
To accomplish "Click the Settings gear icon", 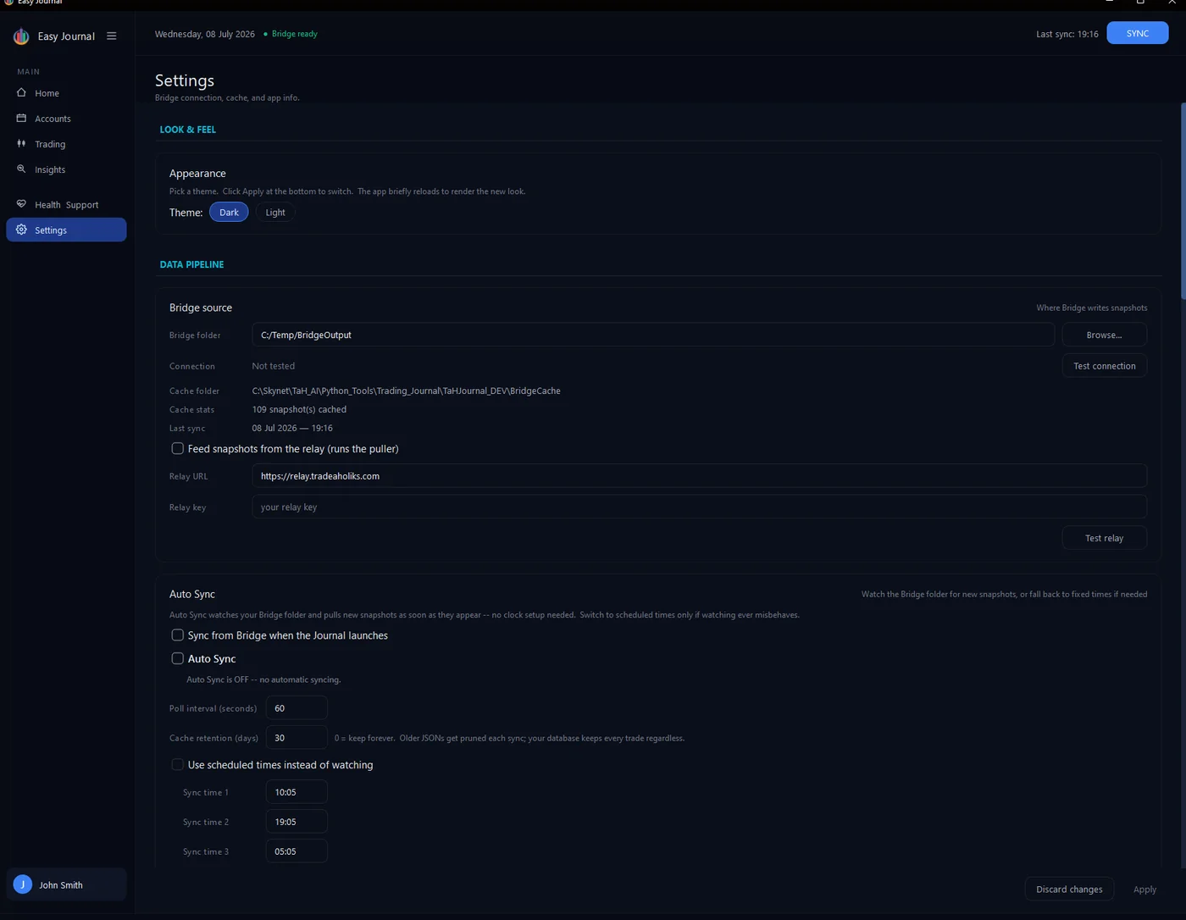I will point(21,230).
